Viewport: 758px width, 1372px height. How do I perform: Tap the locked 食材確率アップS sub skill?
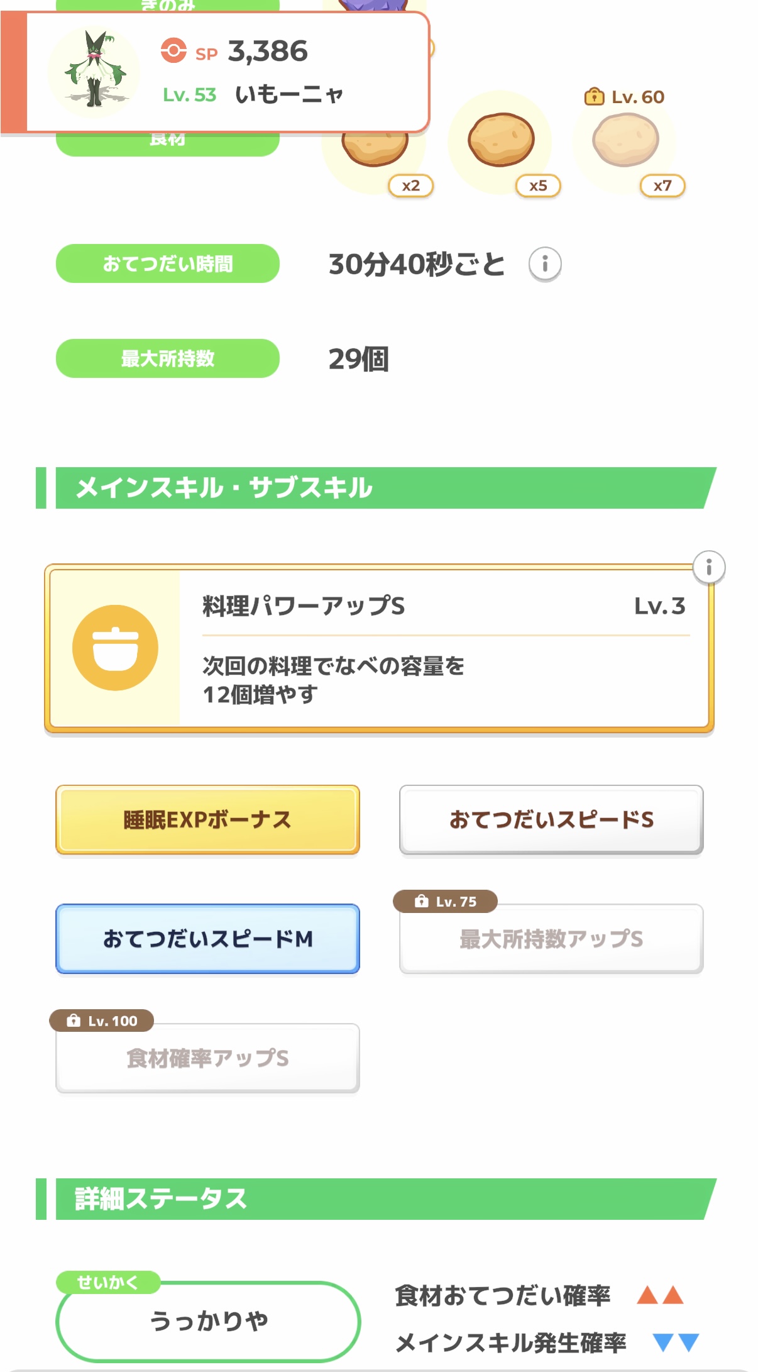207,1058
